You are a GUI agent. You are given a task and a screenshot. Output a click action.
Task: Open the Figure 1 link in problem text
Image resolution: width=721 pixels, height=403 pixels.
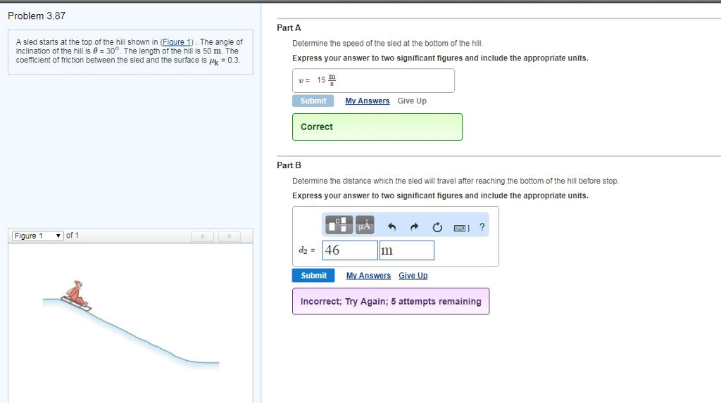coord(177,41)
